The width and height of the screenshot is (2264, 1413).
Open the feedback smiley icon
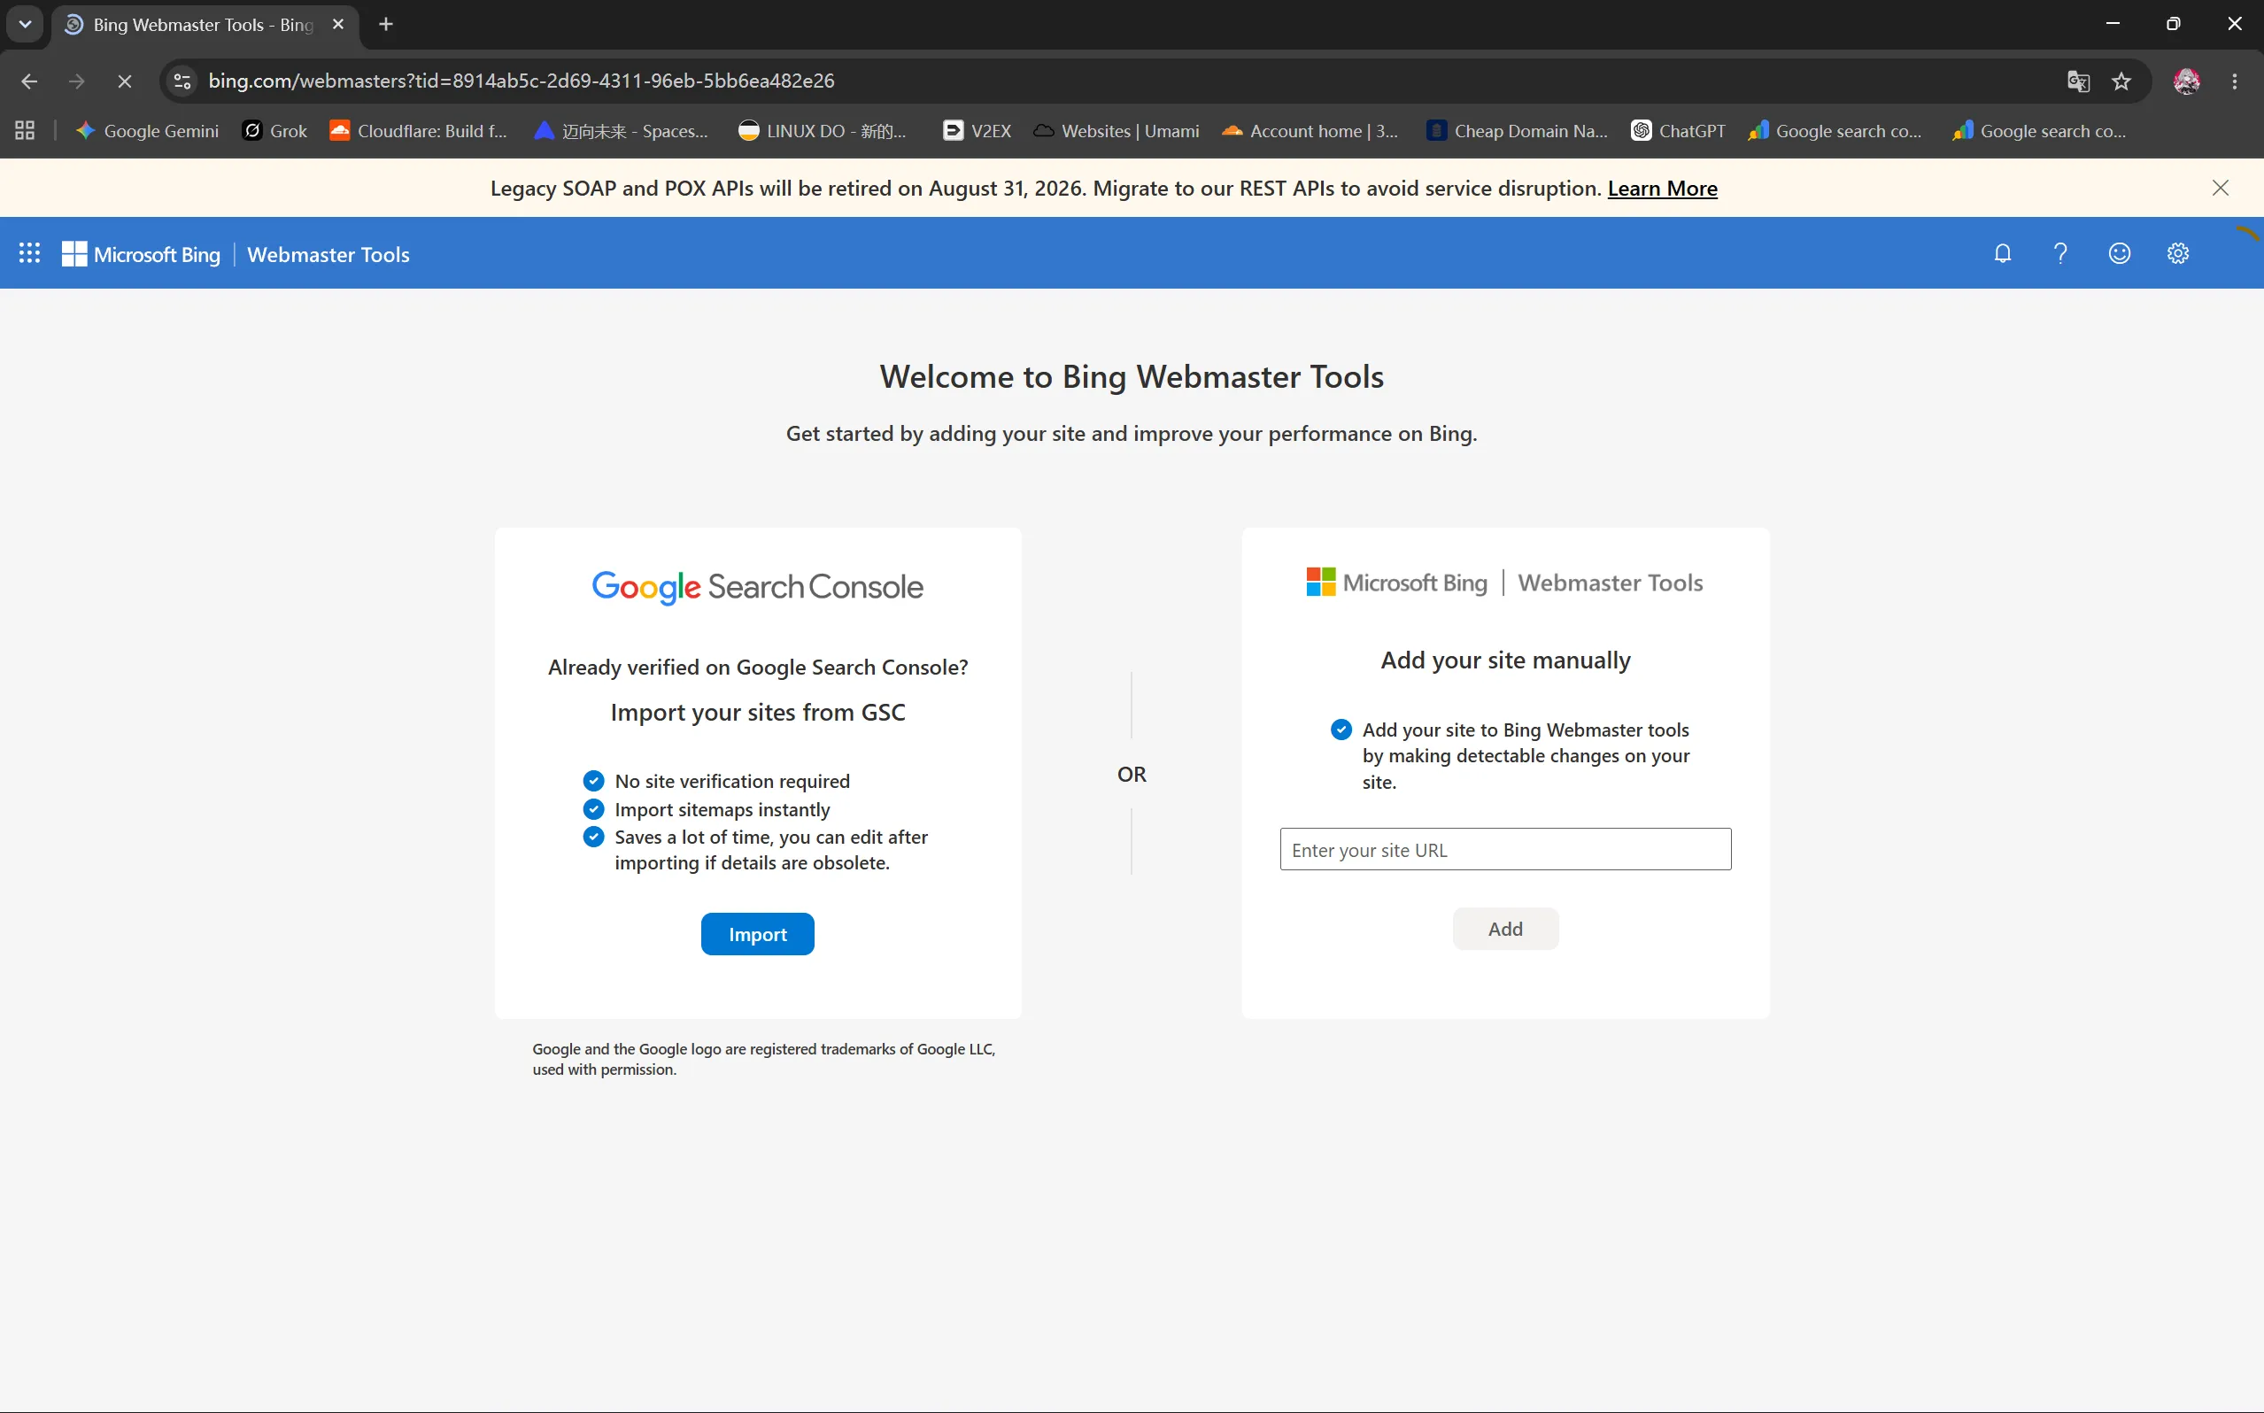click(2119, 253)
